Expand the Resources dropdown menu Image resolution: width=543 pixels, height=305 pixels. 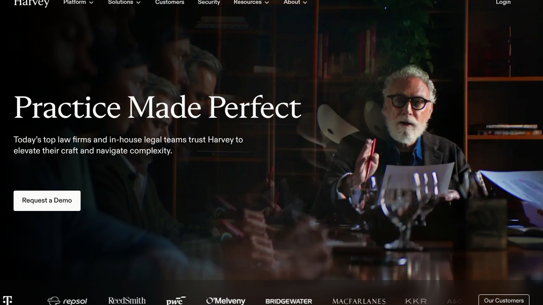251,2
